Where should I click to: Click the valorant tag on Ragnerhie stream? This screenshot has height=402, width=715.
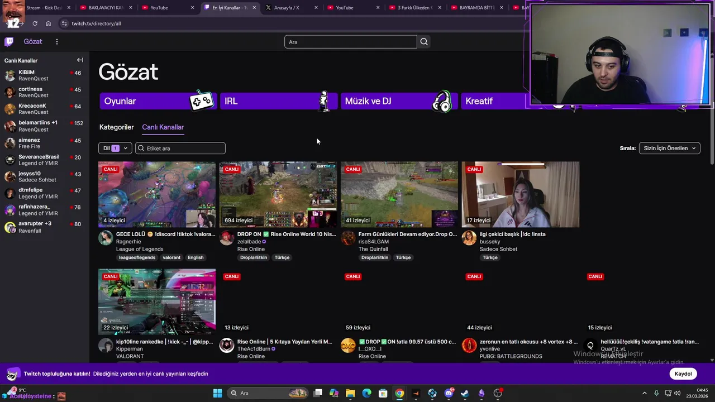(171, 257)
